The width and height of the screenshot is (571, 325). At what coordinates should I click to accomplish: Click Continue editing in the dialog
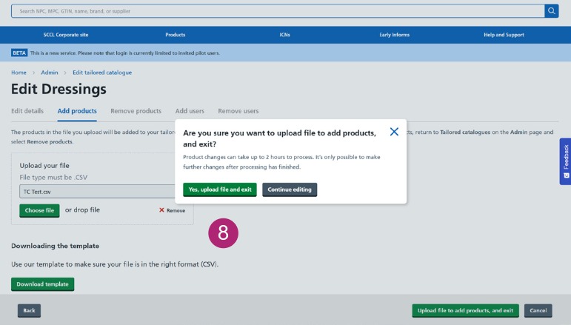[290, 190]
